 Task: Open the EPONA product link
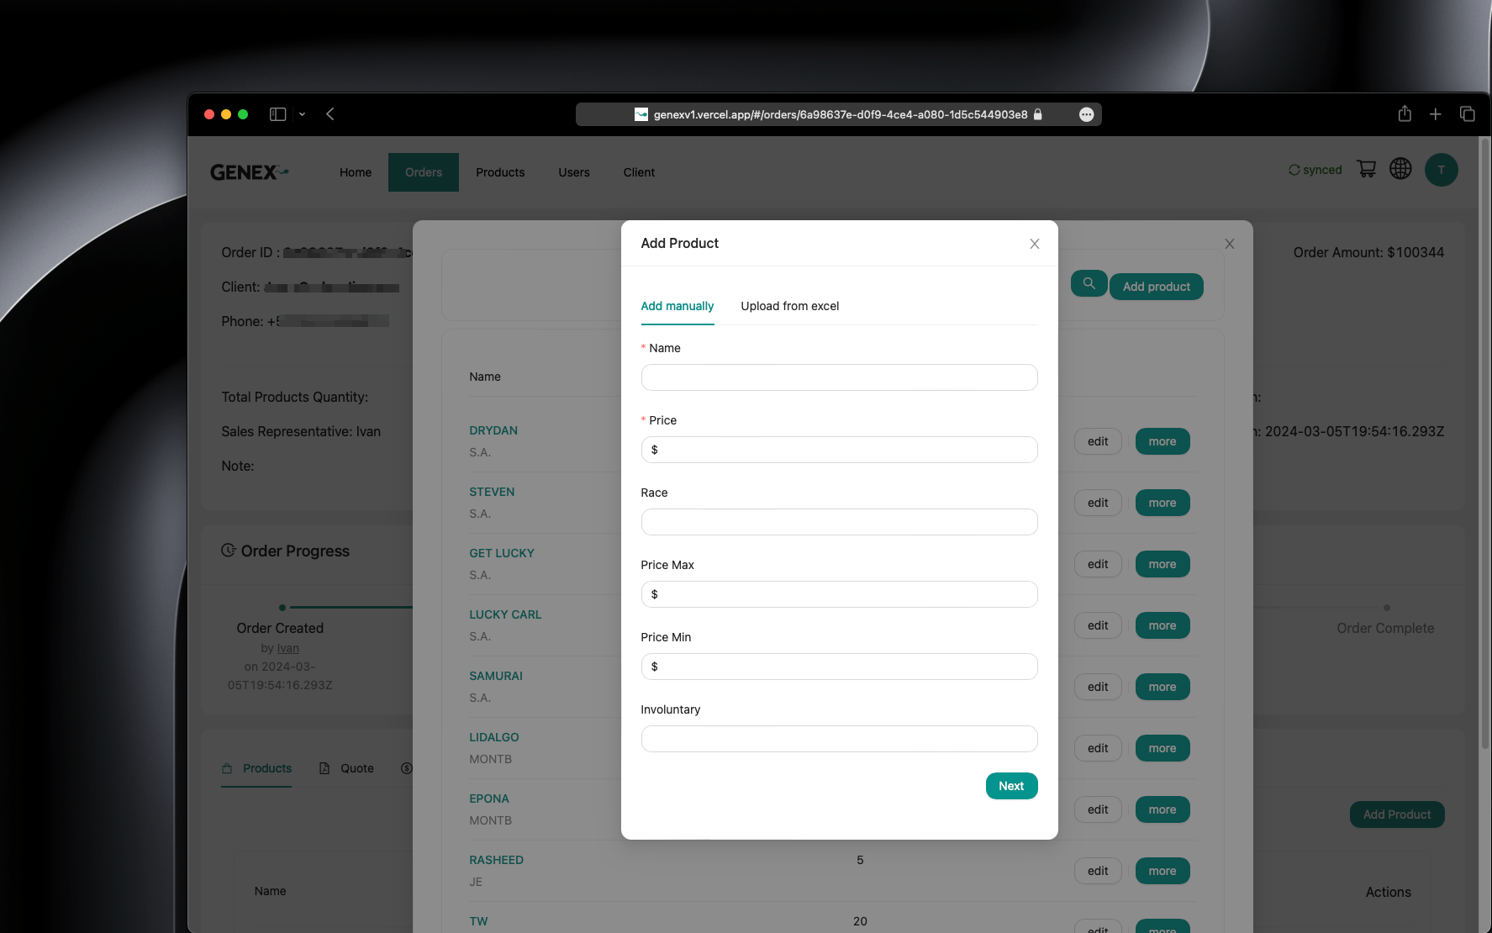(x=489, y=799)
